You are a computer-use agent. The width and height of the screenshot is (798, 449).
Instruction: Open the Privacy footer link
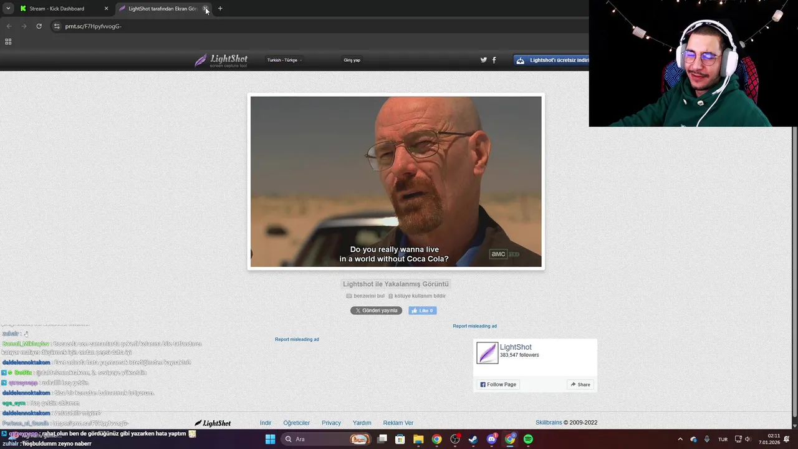(331, 423)
